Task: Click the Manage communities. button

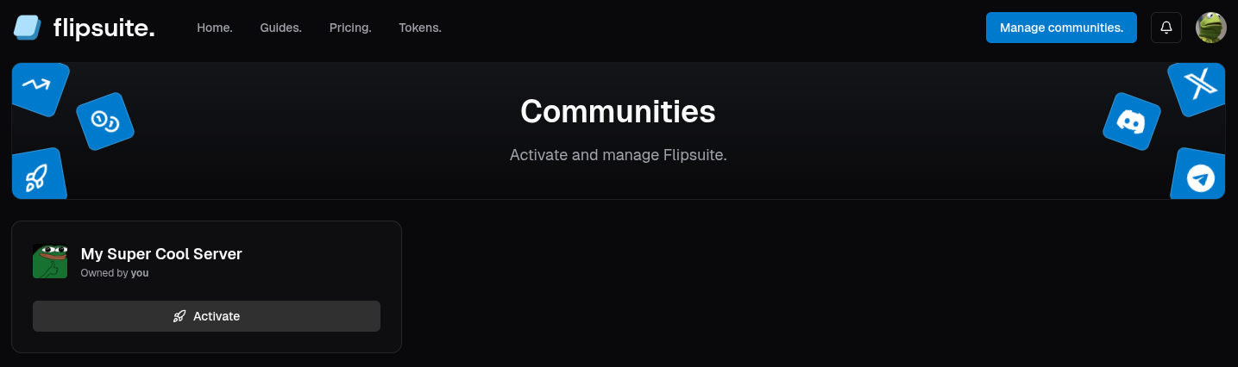Action: (1061, 28)
